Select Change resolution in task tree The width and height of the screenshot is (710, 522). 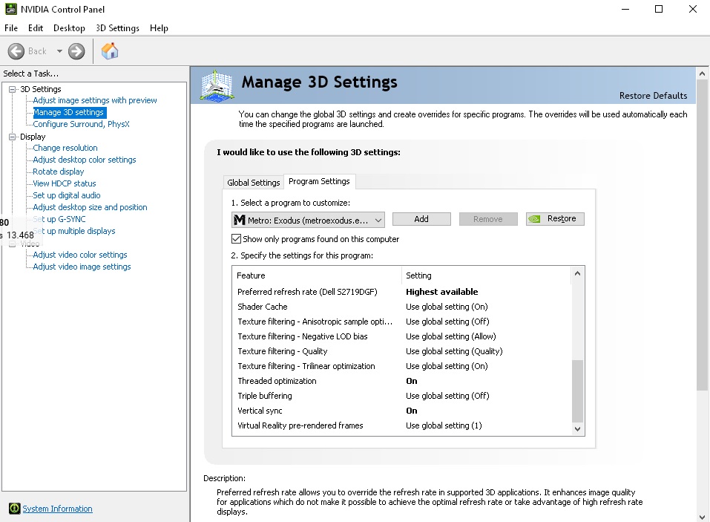tap(65, 148)
